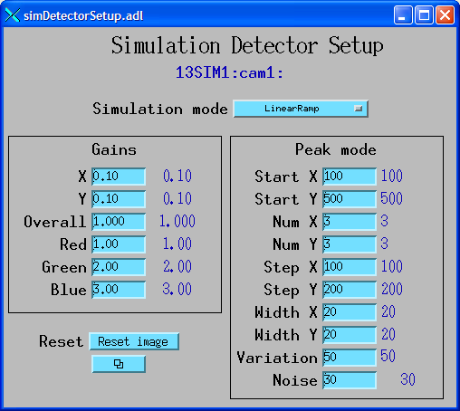This screenshot has width=460, height=411.
Task: Click the X window icon in title bar
Action: [13, 15]
